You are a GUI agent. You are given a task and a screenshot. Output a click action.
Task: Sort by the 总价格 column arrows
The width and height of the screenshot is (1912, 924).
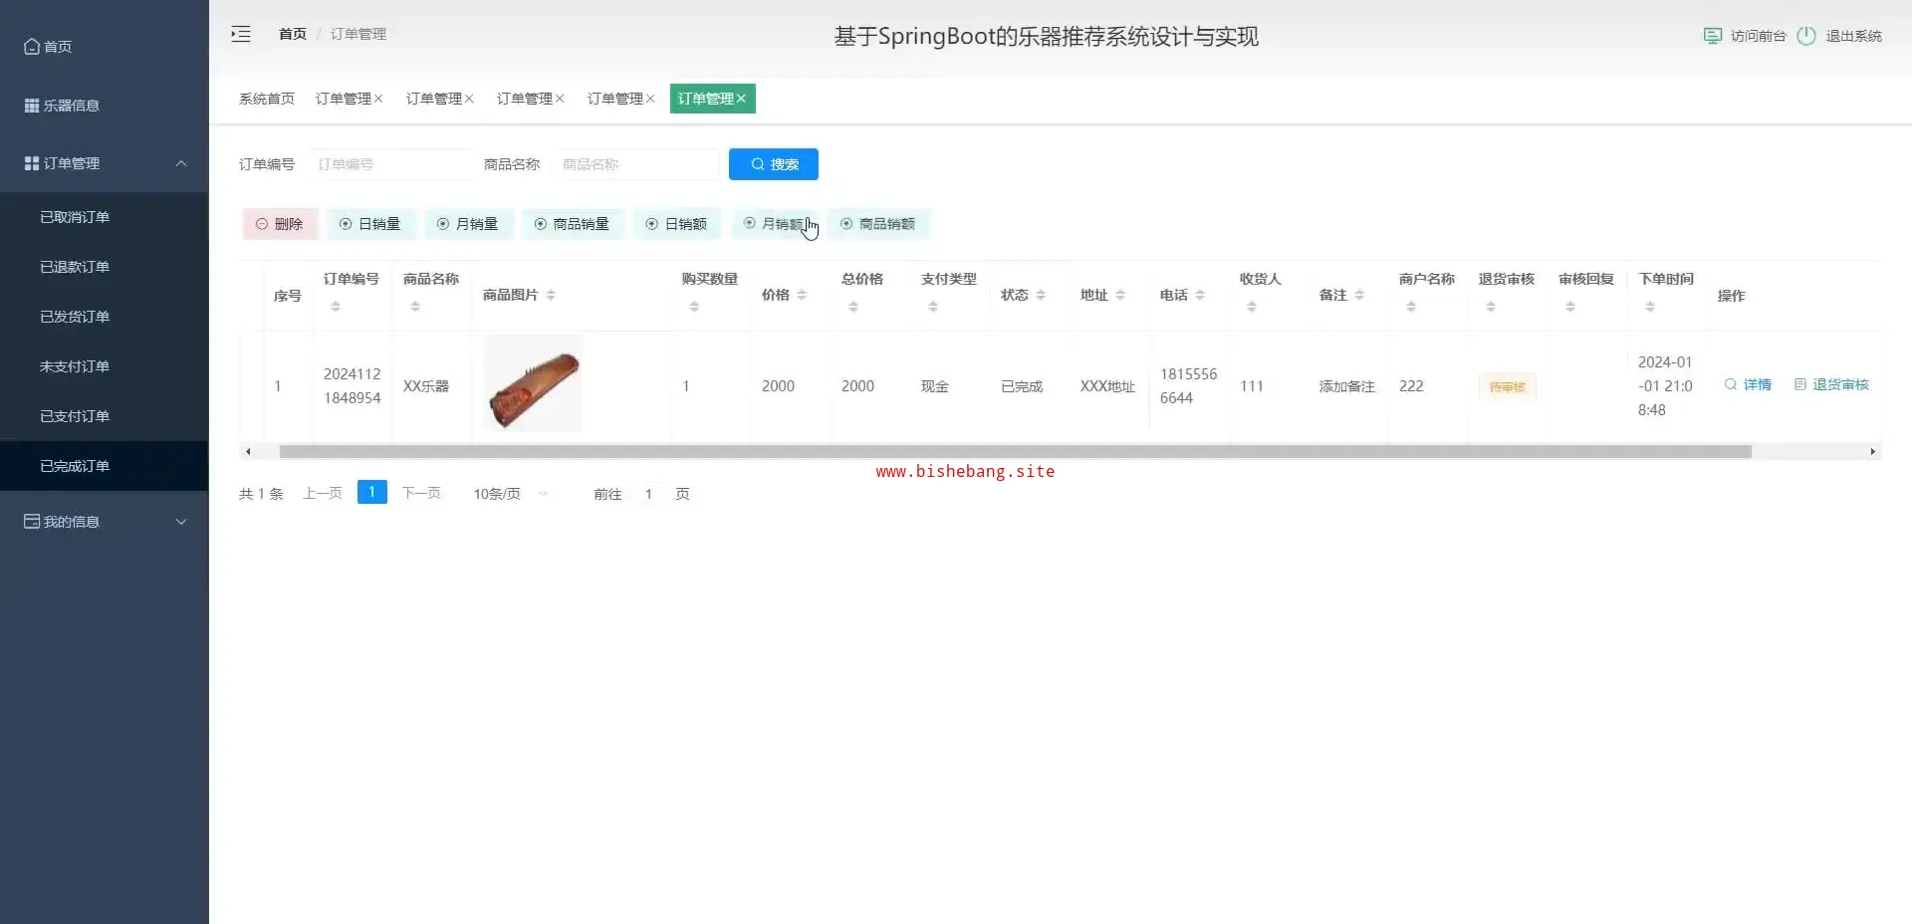coord(853,307)
